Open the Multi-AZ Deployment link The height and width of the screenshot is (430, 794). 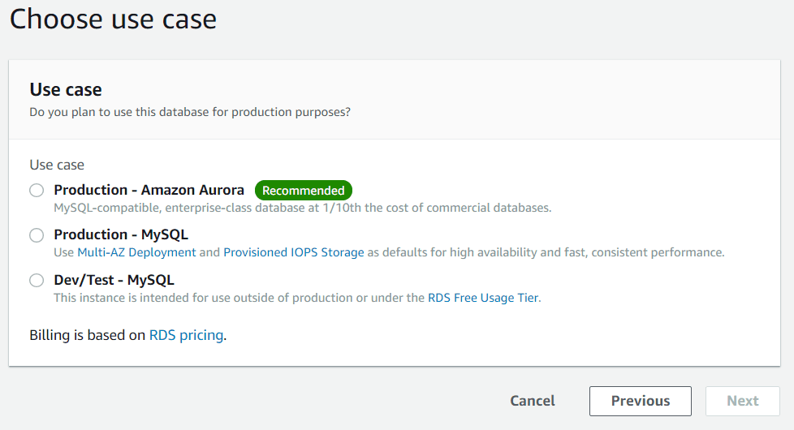click(136, 252)
